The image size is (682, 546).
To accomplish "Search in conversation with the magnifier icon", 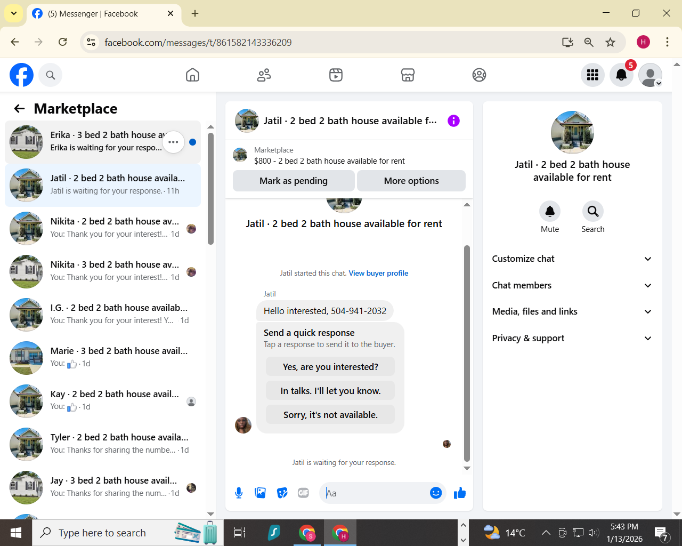I will tap(593, 212).
